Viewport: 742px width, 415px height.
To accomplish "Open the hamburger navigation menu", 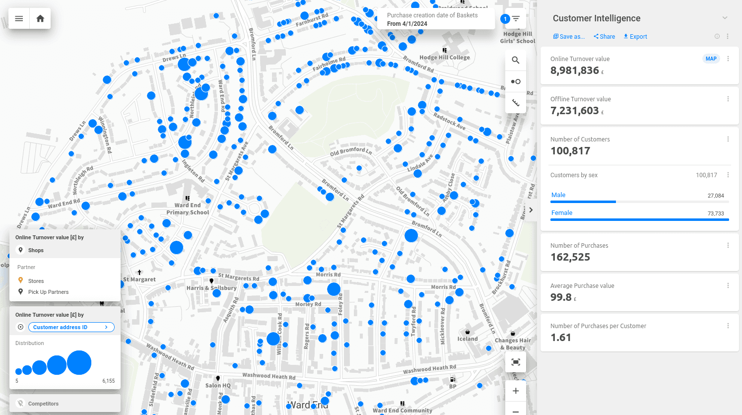I will pos(19,18).
